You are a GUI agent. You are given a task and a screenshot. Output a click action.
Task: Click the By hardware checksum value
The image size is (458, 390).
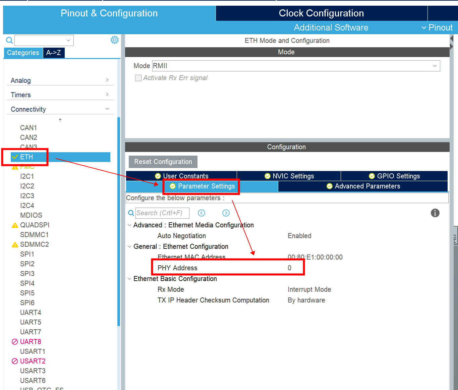[x=306, y=300]
